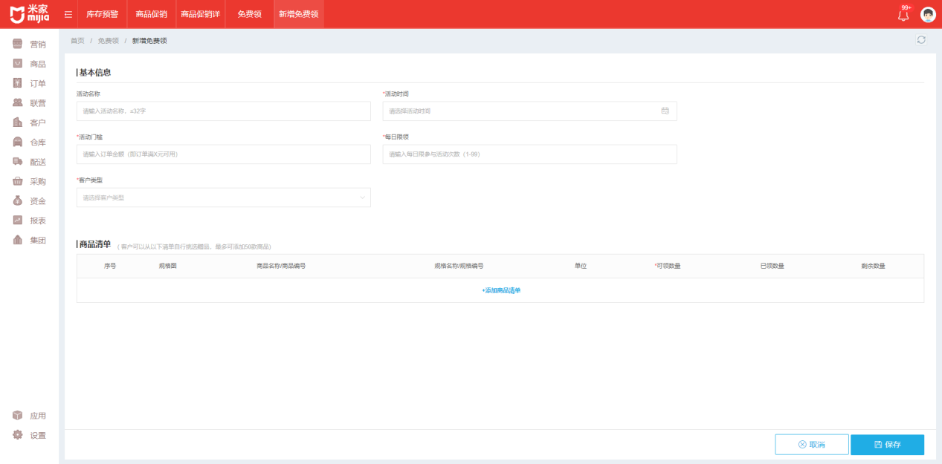This screenshot has width=942, height=464.
Task: Click the notification bell icon
Action: click(903, 15)
